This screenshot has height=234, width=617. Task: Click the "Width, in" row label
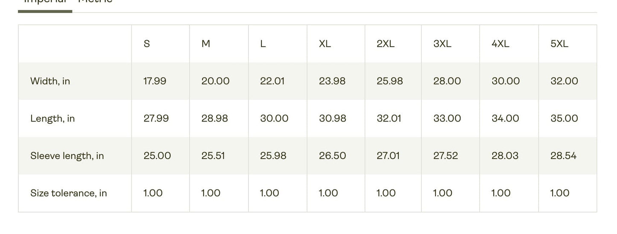pos(50,81)
